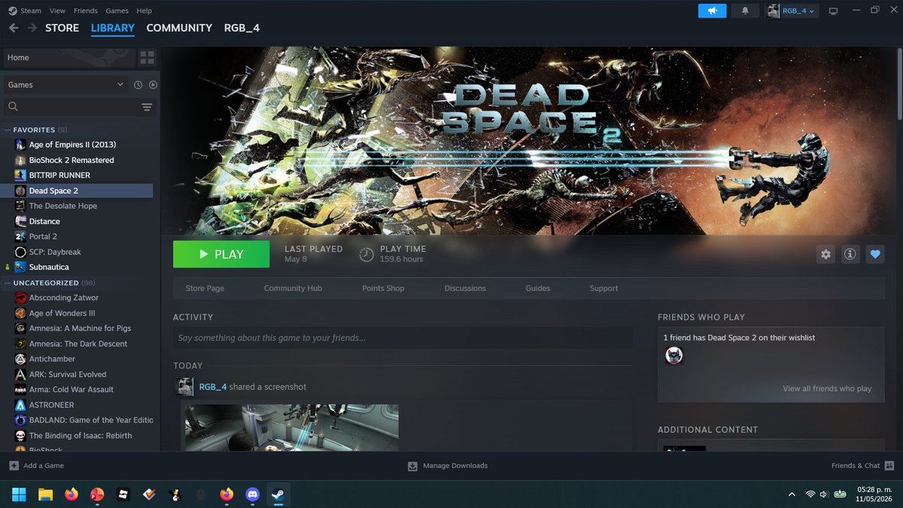Click the play time clock icon
The height and width of the screenshot is (508, 903).
(x=366, y=254)
